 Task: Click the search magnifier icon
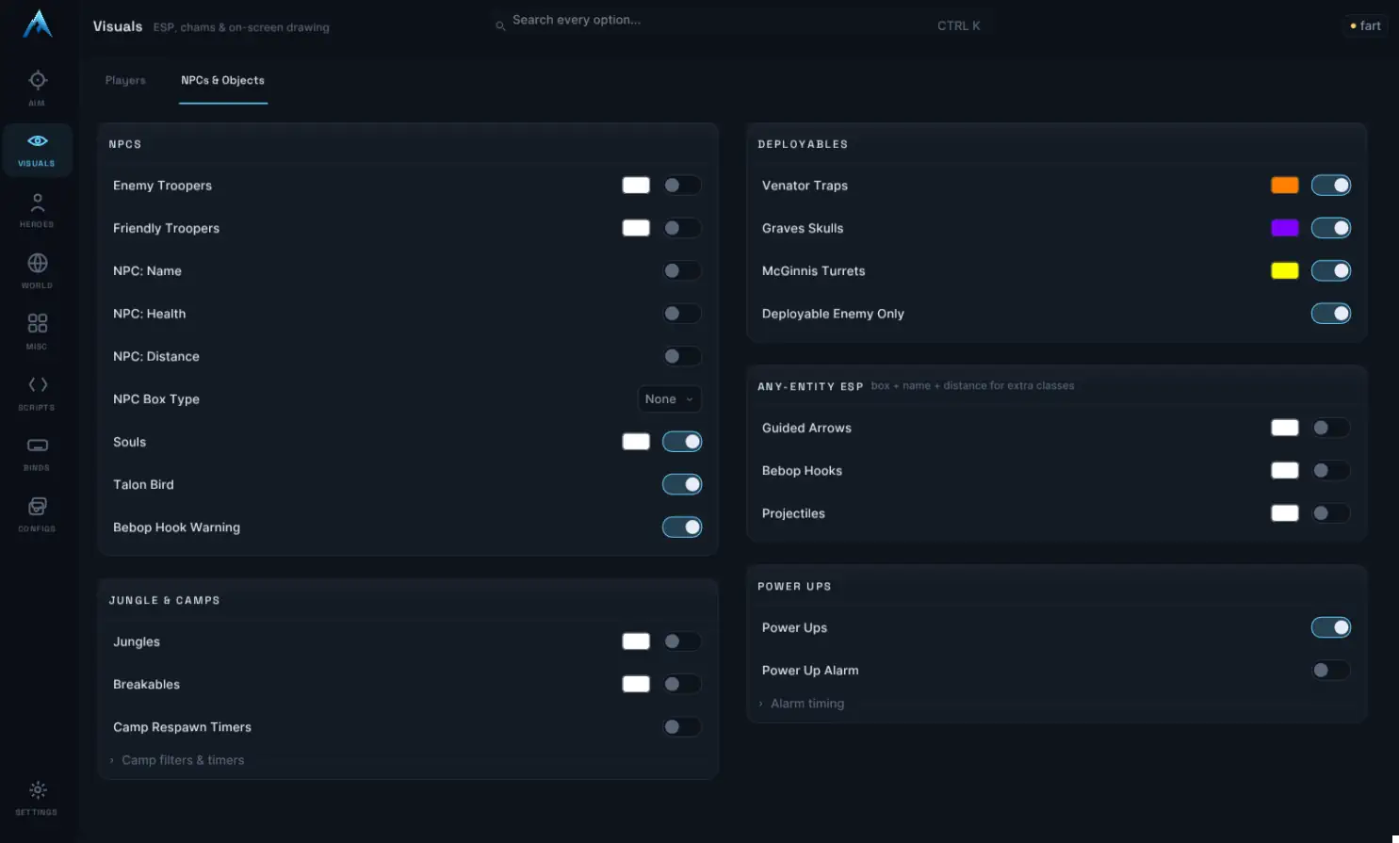(500, 25)
